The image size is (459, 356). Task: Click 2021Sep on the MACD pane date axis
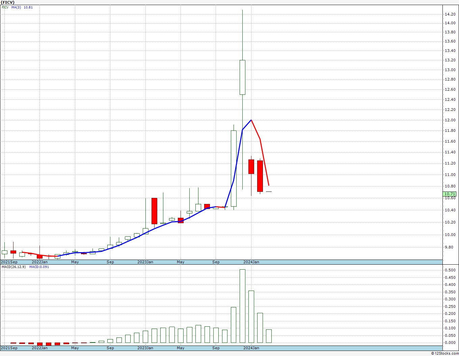point(9,348)
